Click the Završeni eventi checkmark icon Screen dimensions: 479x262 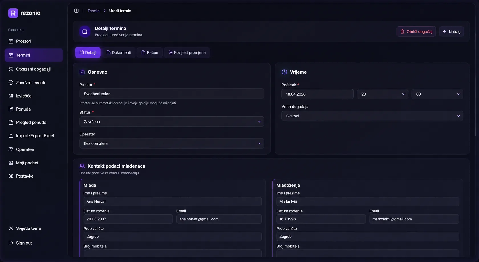coord(11,82)
